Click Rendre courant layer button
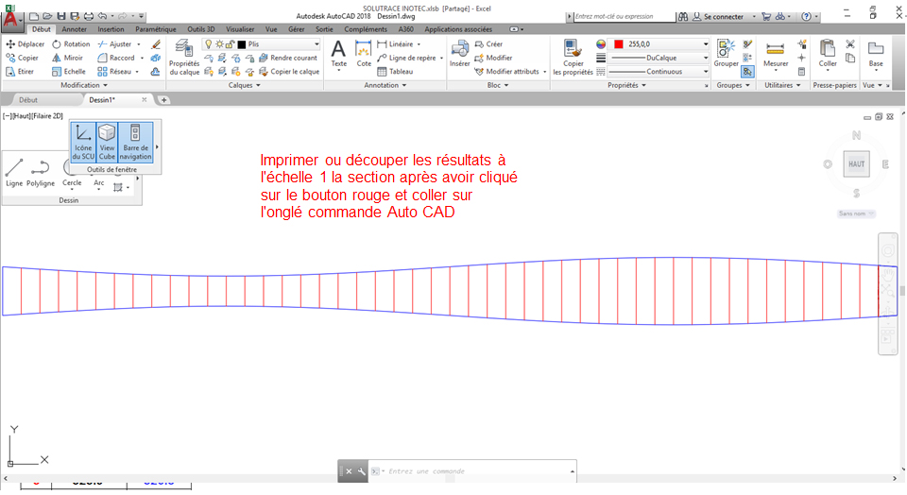 coord(293,58)
